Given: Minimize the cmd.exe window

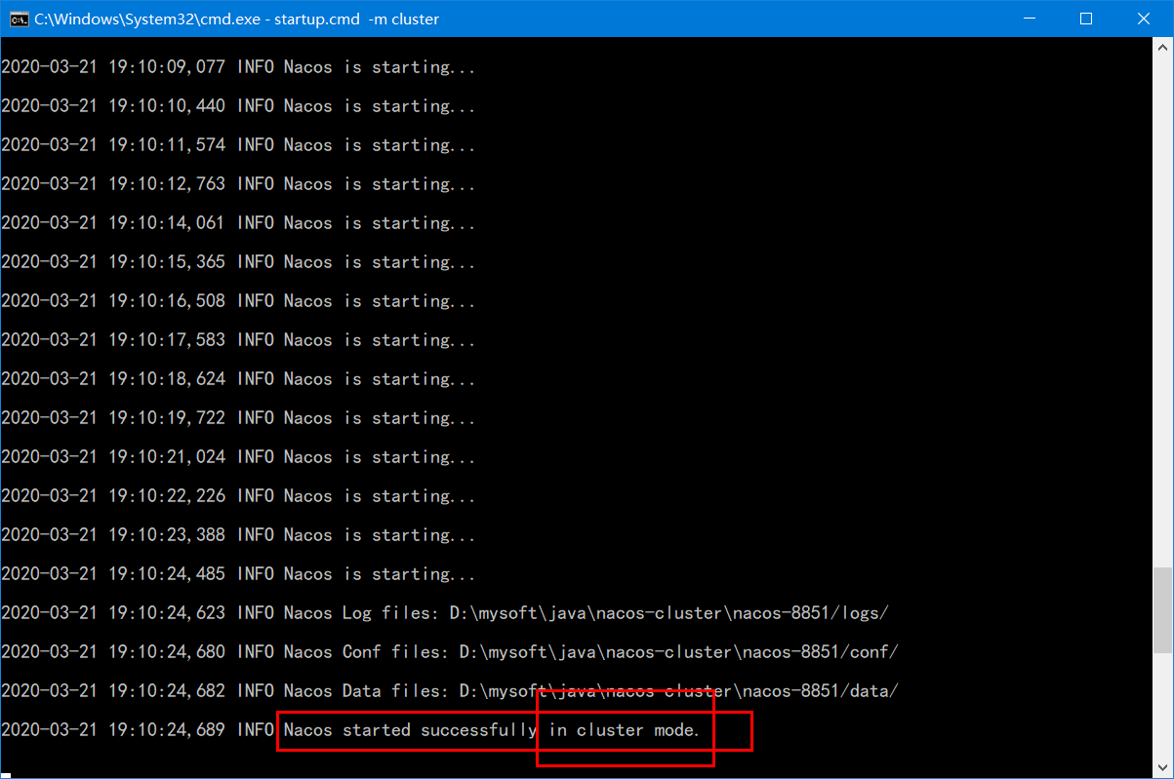Looking at the screenshot, I should point(1031,19).
